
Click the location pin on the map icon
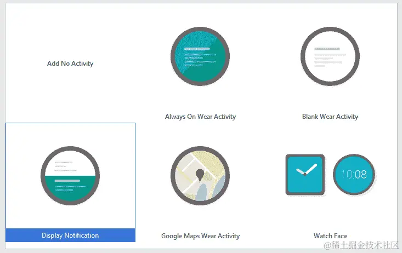point(200,176)
